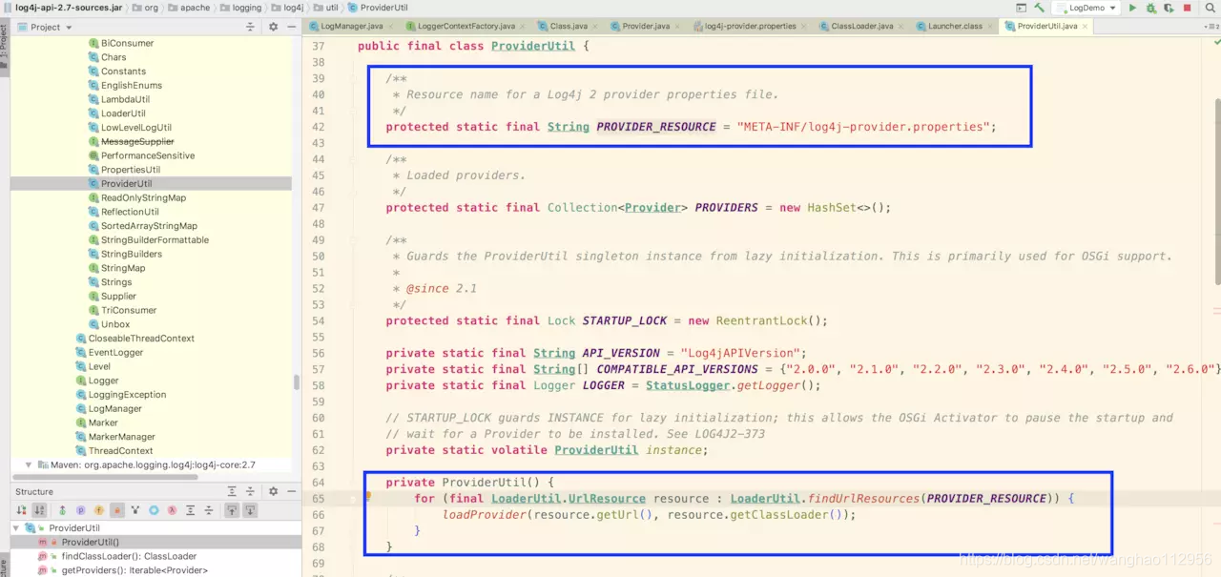Select Unbox in project tree

[x=114, y=324]
